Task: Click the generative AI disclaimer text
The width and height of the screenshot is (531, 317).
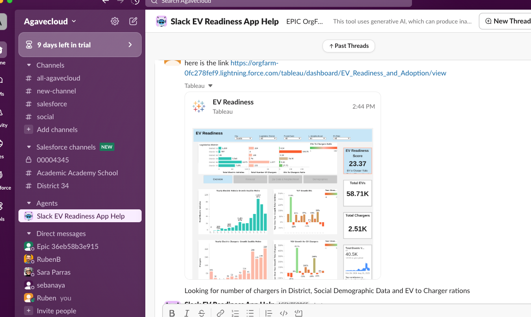Action: click(x=402, y=21)
